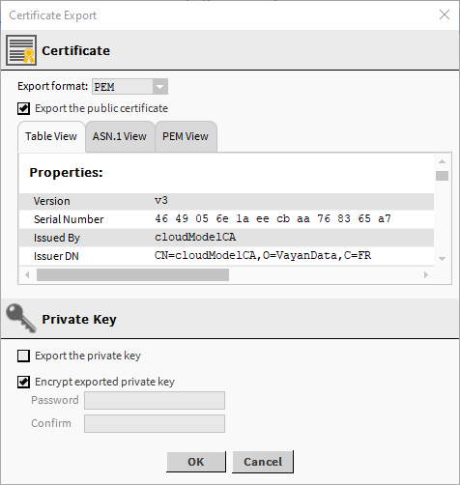Click the horizontal scrollbar right arrow

pos(426,275)
